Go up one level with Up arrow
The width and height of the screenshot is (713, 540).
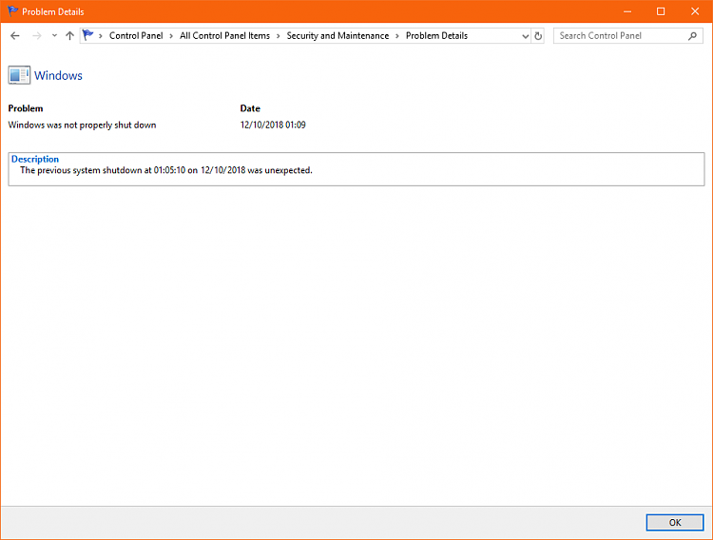(x=69, y=35)
